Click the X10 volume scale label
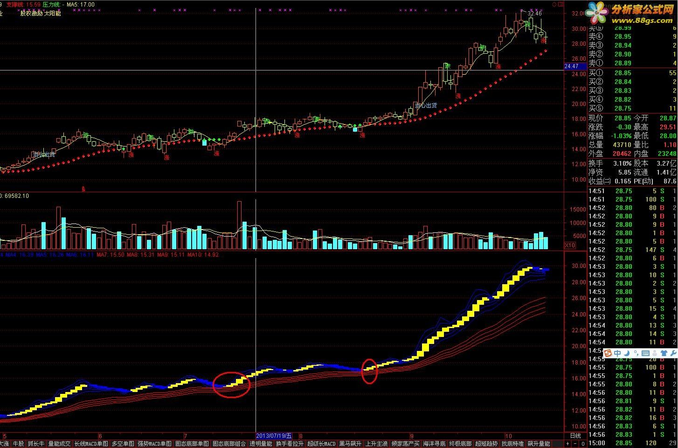The height and width of the screenshot is (448, 678). [x=570, y=245]
